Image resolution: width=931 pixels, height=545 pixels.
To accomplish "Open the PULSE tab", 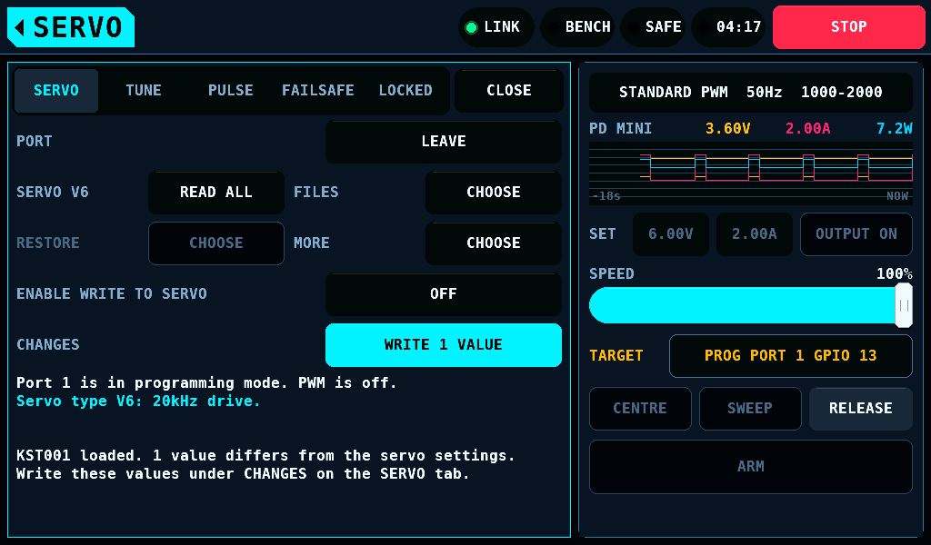I will (230, 91).
